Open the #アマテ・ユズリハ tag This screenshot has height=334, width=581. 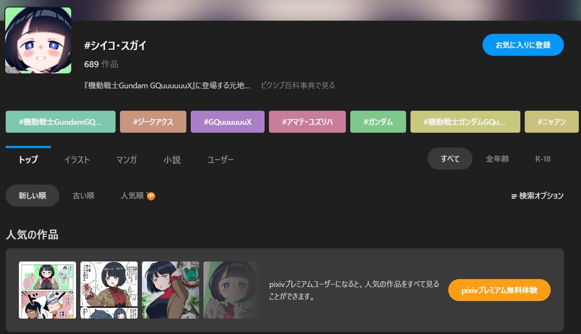coord(307,122)
